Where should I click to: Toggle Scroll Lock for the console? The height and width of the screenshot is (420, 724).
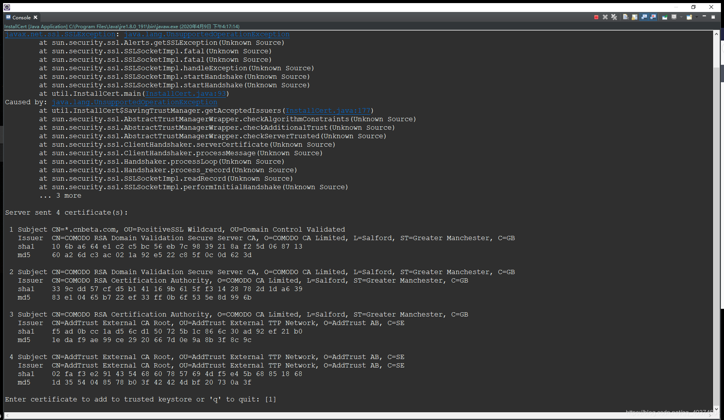point(634,17)
